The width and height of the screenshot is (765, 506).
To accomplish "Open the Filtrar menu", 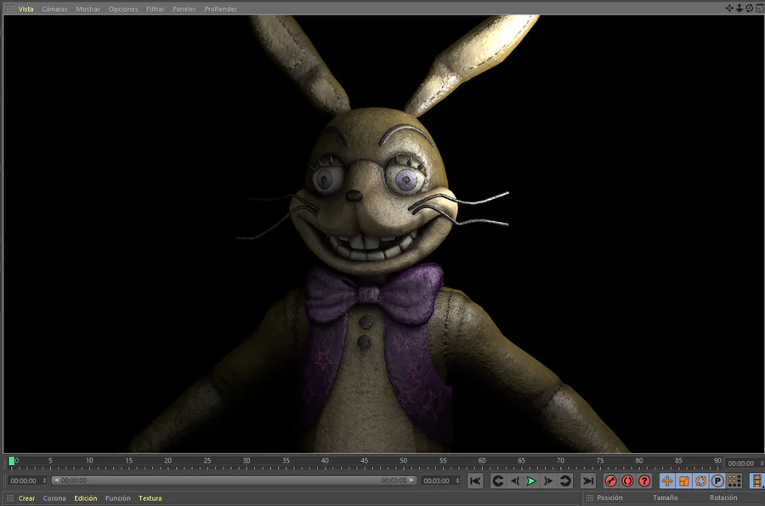I will coord(156,9).
